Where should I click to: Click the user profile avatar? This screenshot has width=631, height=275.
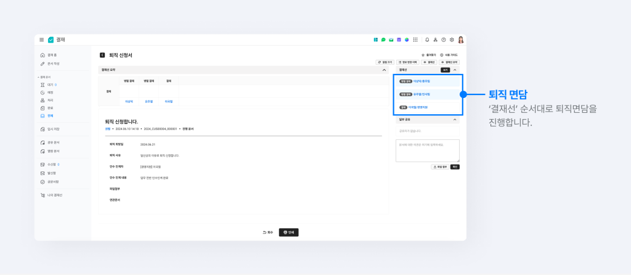click(x=460, y=39)
